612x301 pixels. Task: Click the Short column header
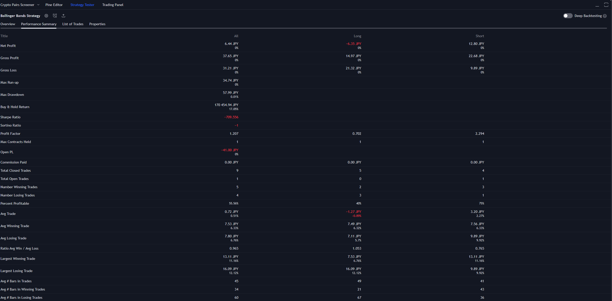[x=480, y=36]
